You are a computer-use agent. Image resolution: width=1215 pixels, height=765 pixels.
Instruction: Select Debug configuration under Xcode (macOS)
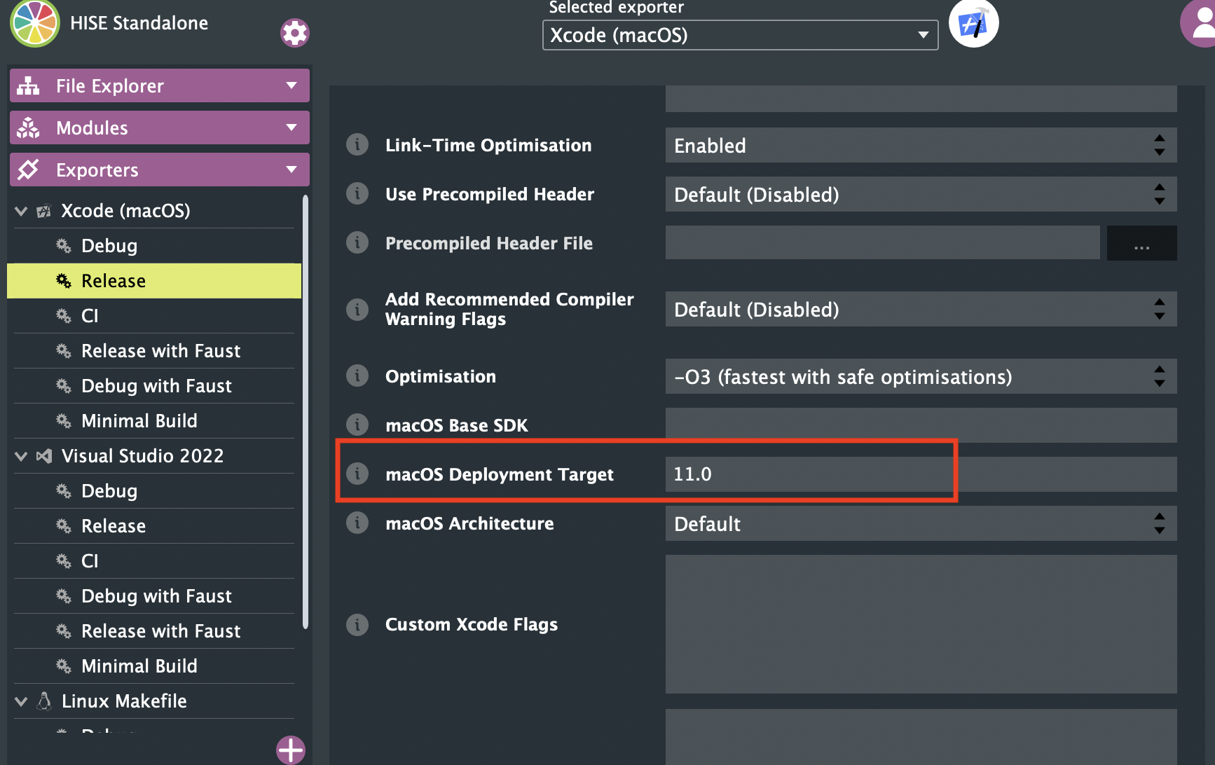pos(154,246)
